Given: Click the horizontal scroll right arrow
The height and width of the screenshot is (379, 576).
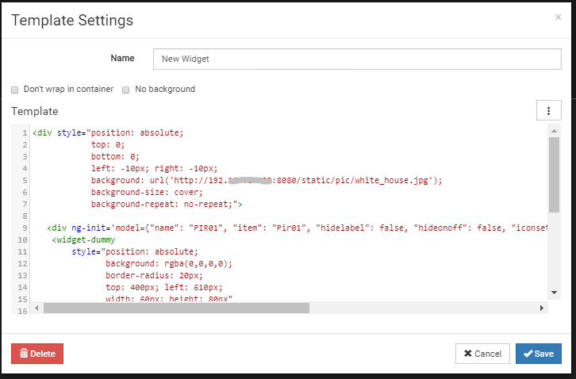Looking at the screenshot, I should [x=542, y=308].
